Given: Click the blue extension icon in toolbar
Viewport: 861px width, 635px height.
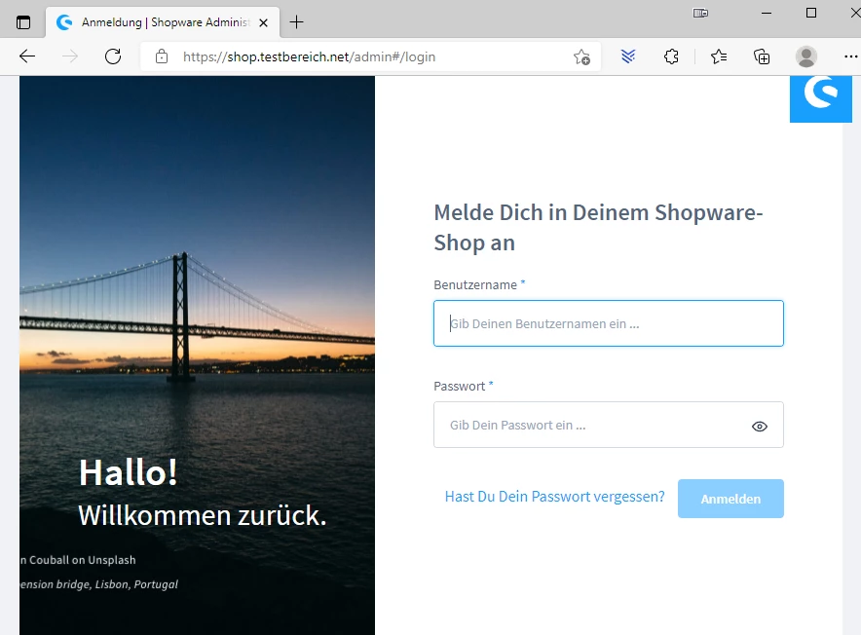Looking at the screenshot, I should tap(628, 56).
